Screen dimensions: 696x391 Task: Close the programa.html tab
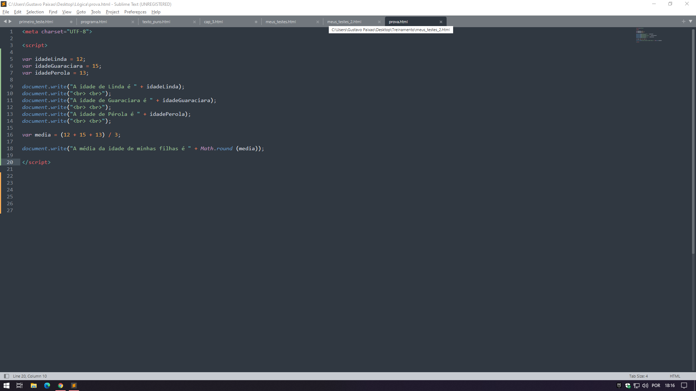point(133,22)
